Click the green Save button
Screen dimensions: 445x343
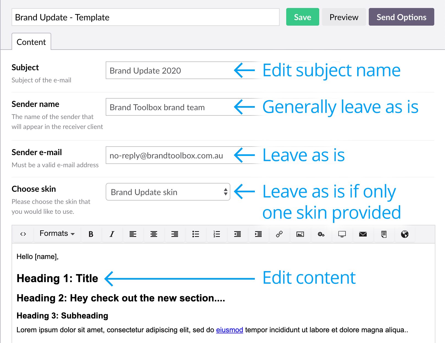pos(303,17)
